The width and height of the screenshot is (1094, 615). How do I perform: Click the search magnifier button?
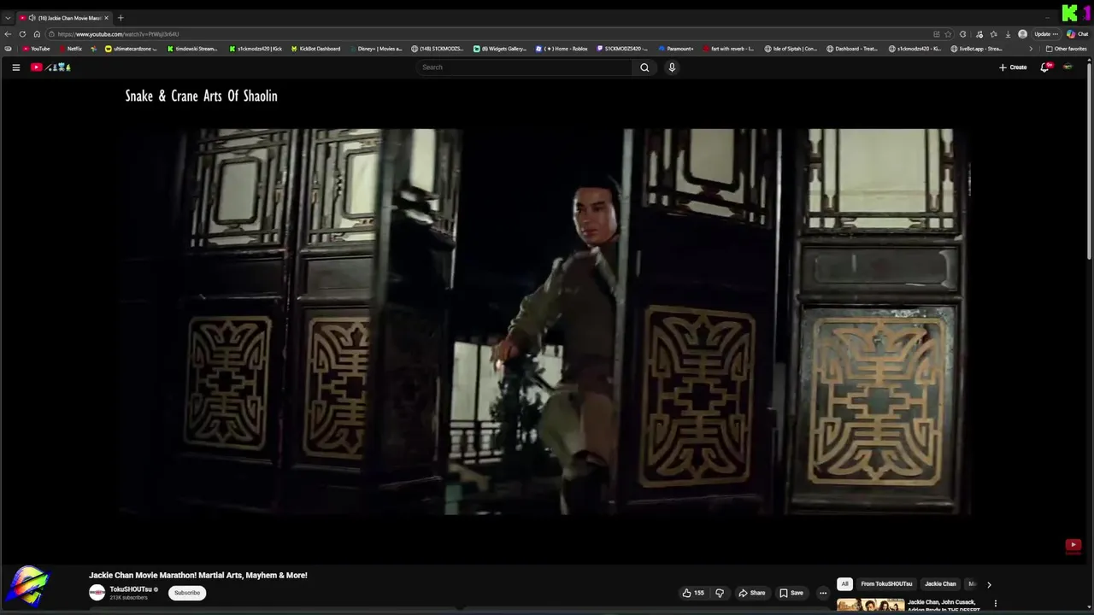coord(644,67)
